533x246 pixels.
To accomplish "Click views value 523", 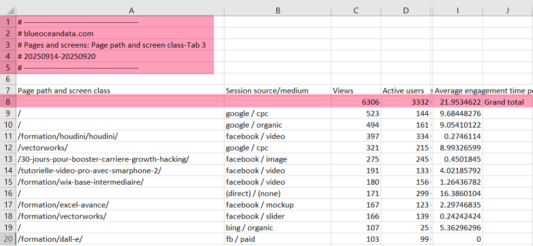I will click(356, 114).
